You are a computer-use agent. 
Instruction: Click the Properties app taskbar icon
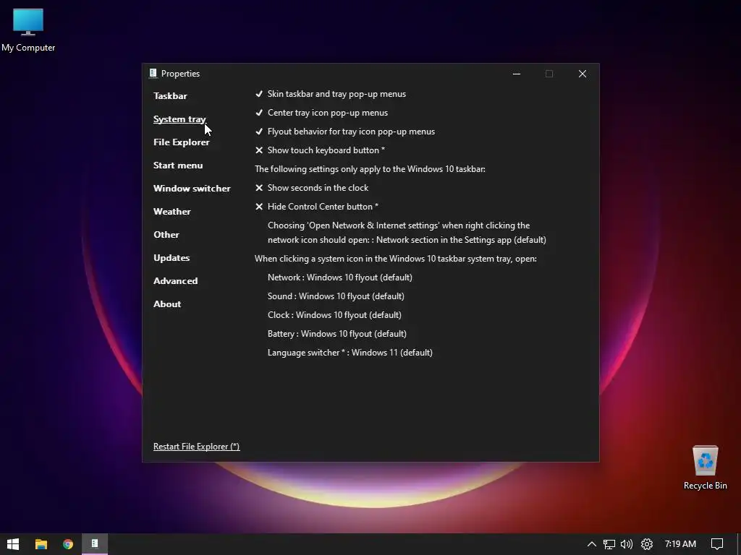click(x=95, y=544)
